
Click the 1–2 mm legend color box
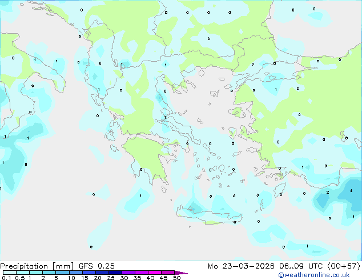coord(36,273)
